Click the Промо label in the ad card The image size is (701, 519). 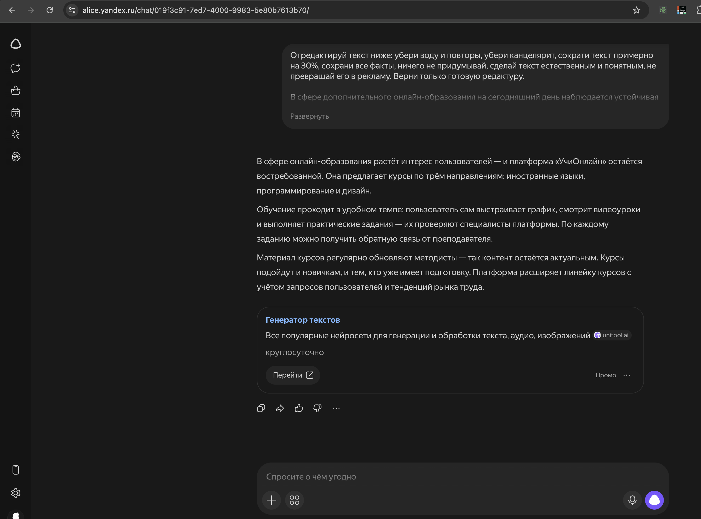606,375
